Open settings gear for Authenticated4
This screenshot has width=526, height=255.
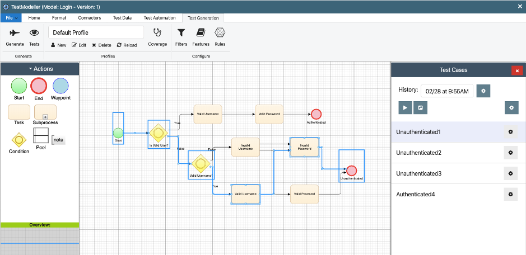click(510, 195)
